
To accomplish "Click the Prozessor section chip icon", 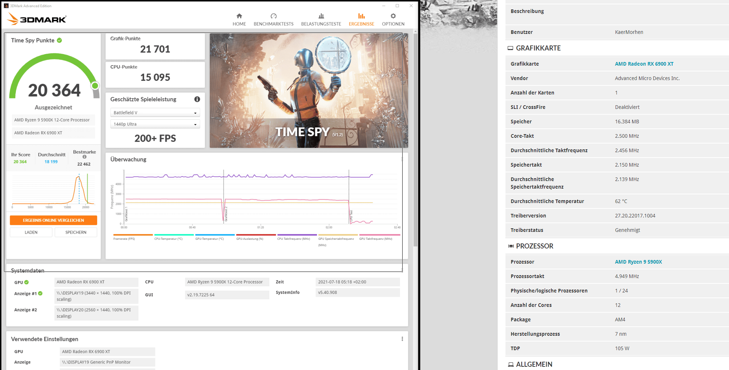I will pyautogui.click(x=511, y=246).
